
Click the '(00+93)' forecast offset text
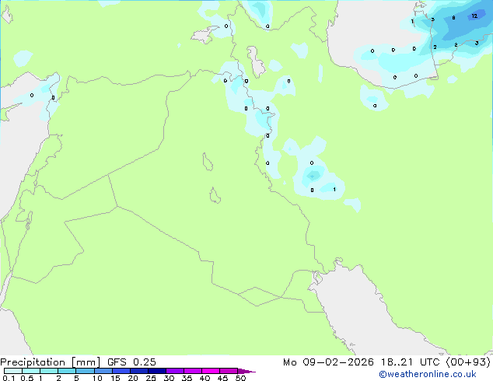click(468, 362)
